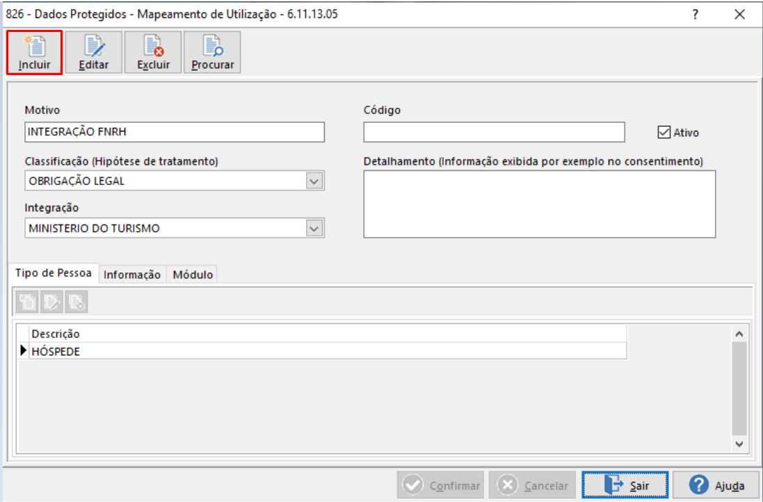Click the Descrição column header
The image size is (763, 502).
328,334
